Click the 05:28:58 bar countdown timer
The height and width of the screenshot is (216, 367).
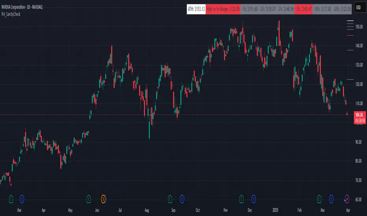point(360,121)
